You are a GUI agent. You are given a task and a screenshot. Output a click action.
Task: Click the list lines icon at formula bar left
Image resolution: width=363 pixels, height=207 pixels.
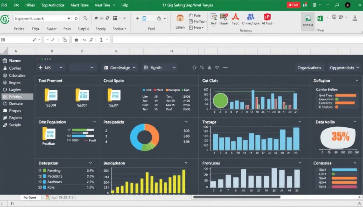pos(3,40)
